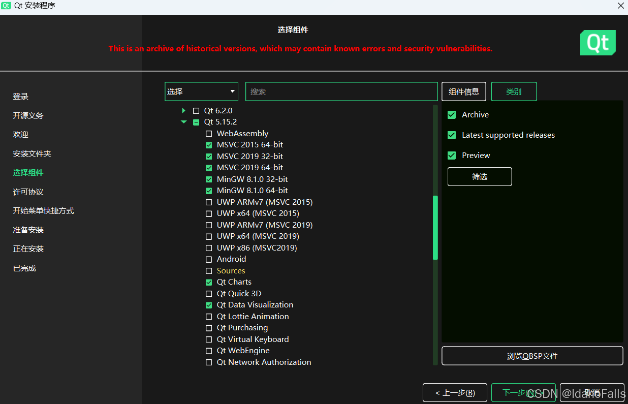This screenshot has height=404, width=628.
Task: Select the Sources component checkbox
Action: coord(209,271)
